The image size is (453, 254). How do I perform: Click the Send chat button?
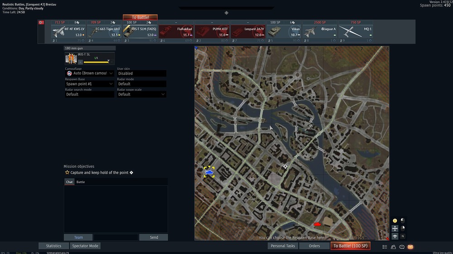coord(154,237)
